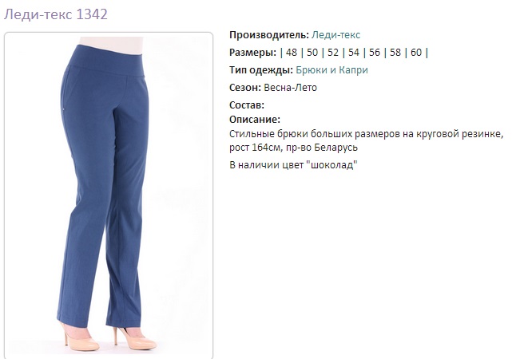Click the Леди-текс 1342 product title
The width and height of the screenshot is (516, 359).
click(56, 14)
